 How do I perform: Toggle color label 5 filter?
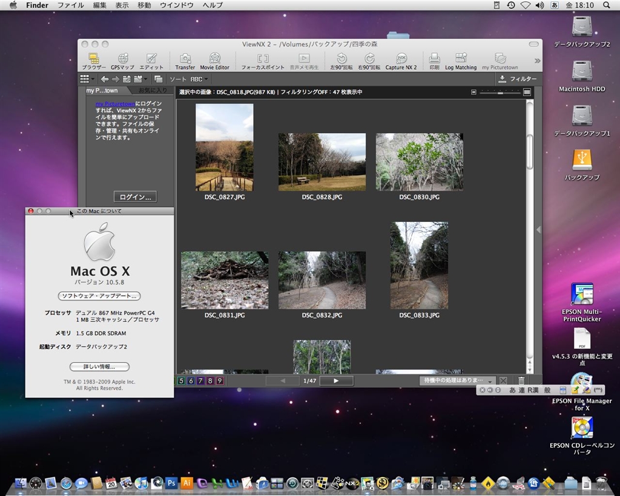pos(181,381)
